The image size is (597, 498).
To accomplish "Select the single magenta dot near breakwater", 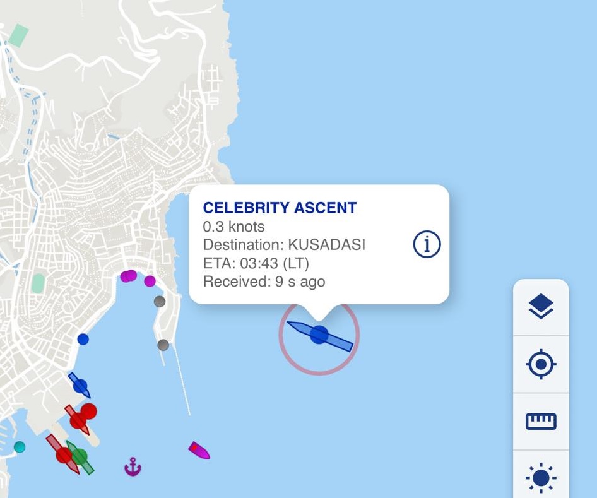I will [x=150, y=281].
